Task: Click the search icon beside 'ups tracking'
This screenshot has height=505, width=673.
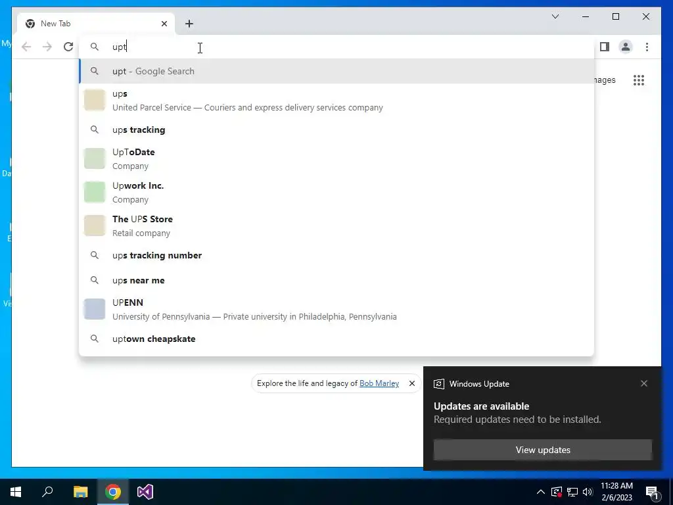Action: pos(95,130)
